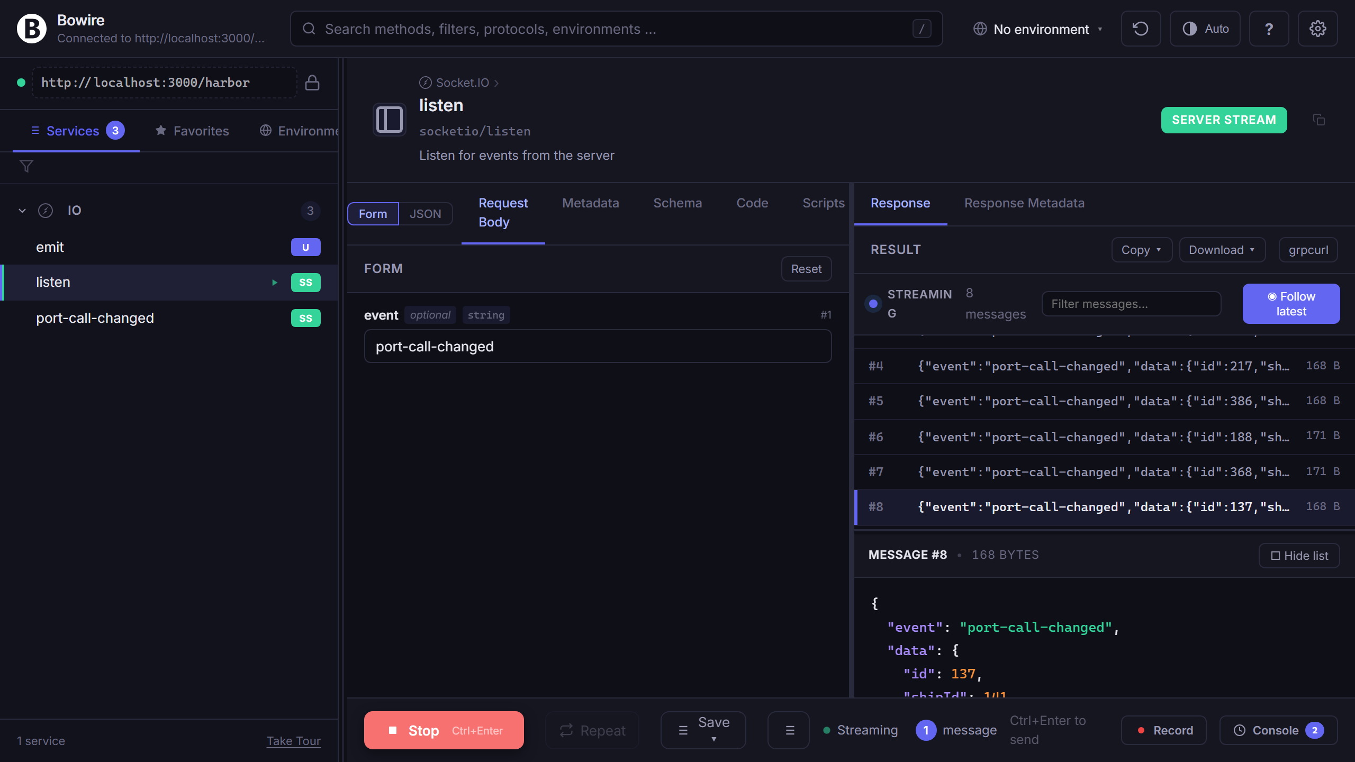Click the filter funnel icon in sidebar
This screenshot has width=1355, height=762.
(26, 166)
